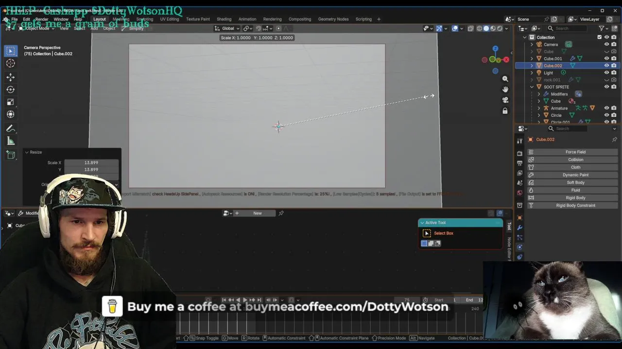Open the File menu
622x349 pixels.
pos(15,19)
